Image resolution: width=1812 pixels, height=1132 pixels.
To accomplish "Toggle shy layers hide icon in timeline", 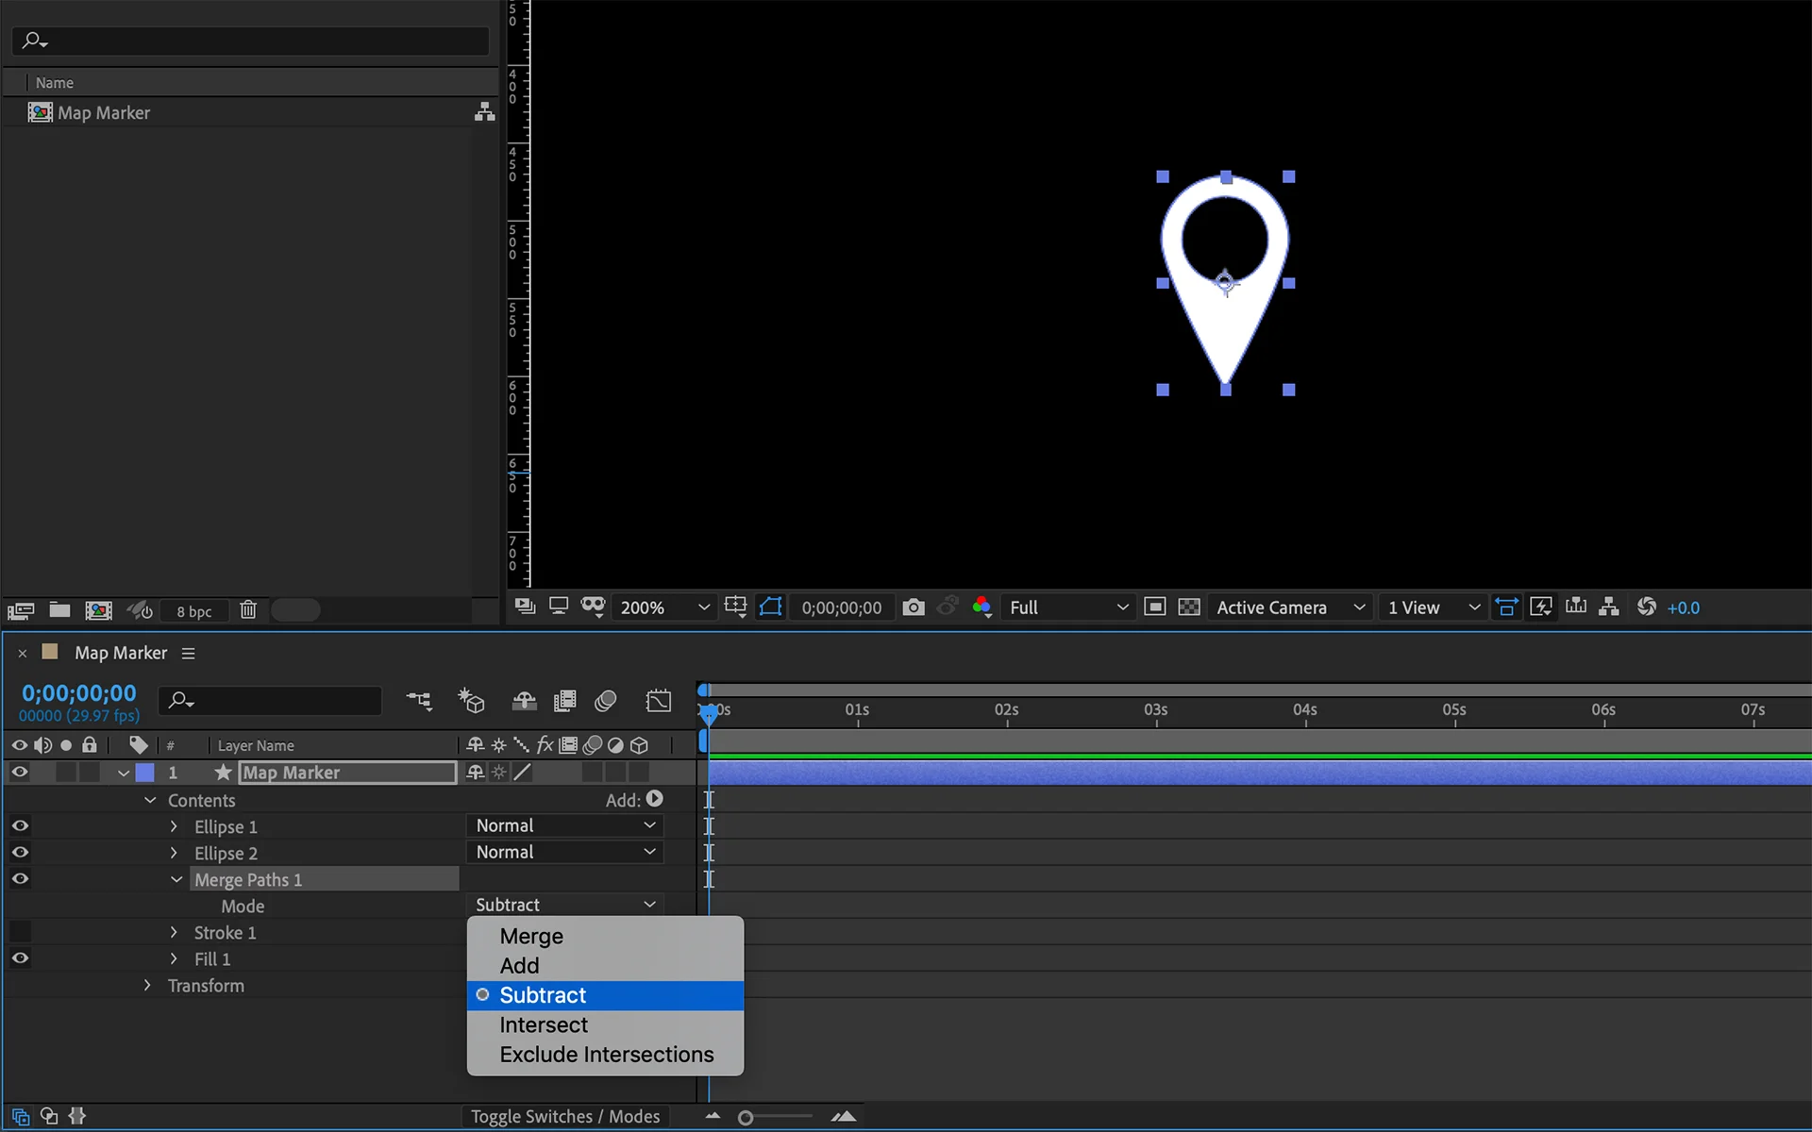I will click(524, 701).
